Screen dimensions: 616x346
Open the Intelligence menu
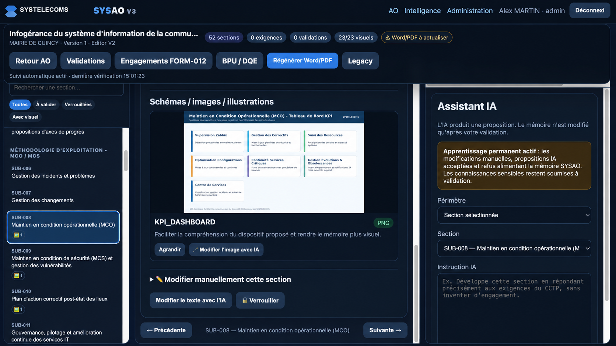pyautogui.click(x=422, y=11)
